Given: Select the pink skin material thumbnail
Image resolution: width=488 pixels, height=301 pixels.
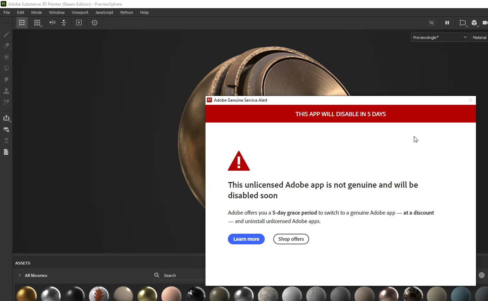Looking at the screenshot, I should (171, 294).
